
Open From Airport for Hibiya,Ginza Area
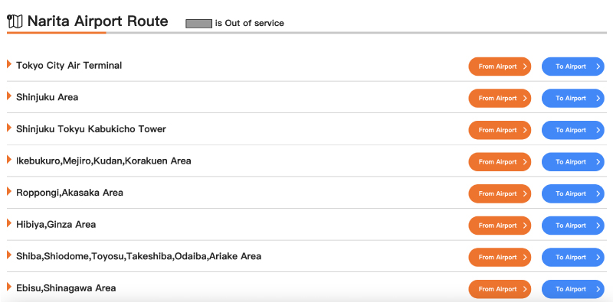(500, 226)
